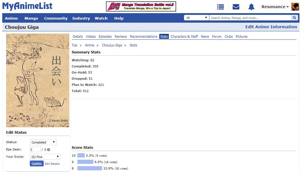
Task: Click the score 8 bar
Action: 90,168
